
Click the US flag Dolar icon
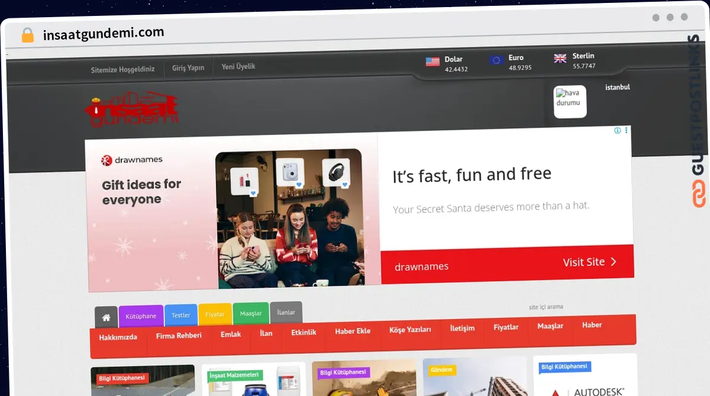tap(433, 61)
